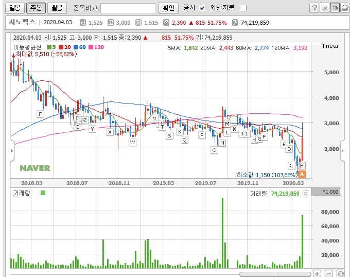350x277 pixels.
Task: Open disclosure marker B
Action: 302,166
